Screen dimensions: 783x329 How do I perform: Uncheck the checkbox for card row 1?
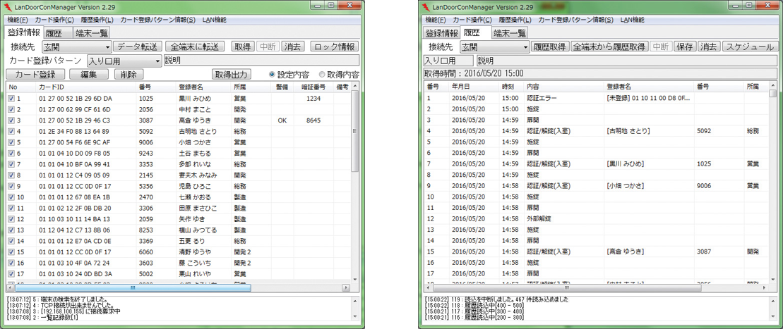(x=11, y=99)
